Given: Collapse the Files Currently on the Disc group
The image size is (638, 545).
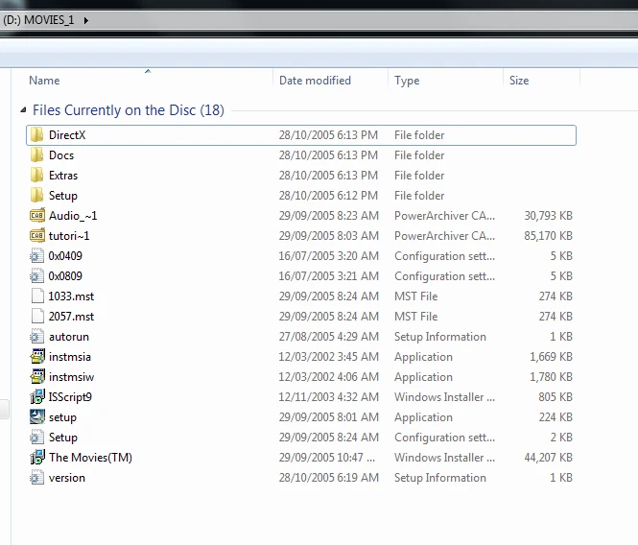Looking at the screenshot, I should coord(24,110).
